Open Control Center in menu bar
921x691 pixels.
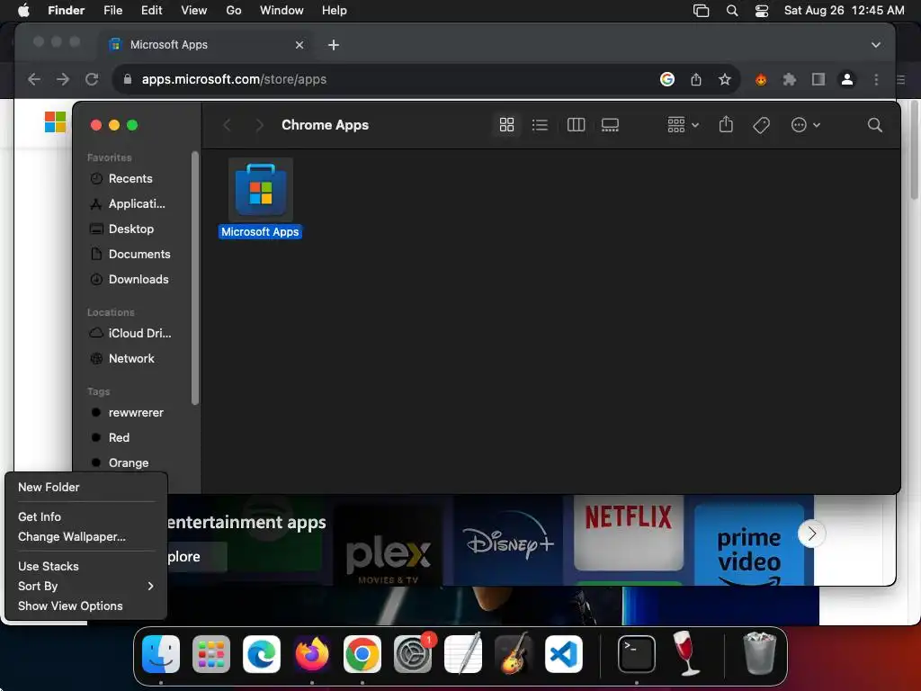coord(762,11)
